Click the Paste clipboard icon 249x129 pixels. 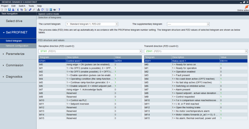[25, 10]
